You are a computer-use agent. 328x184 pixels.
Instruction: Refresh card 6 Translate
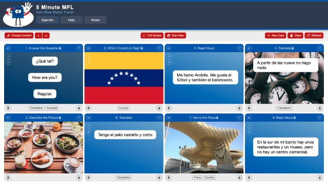coord(159,118)
